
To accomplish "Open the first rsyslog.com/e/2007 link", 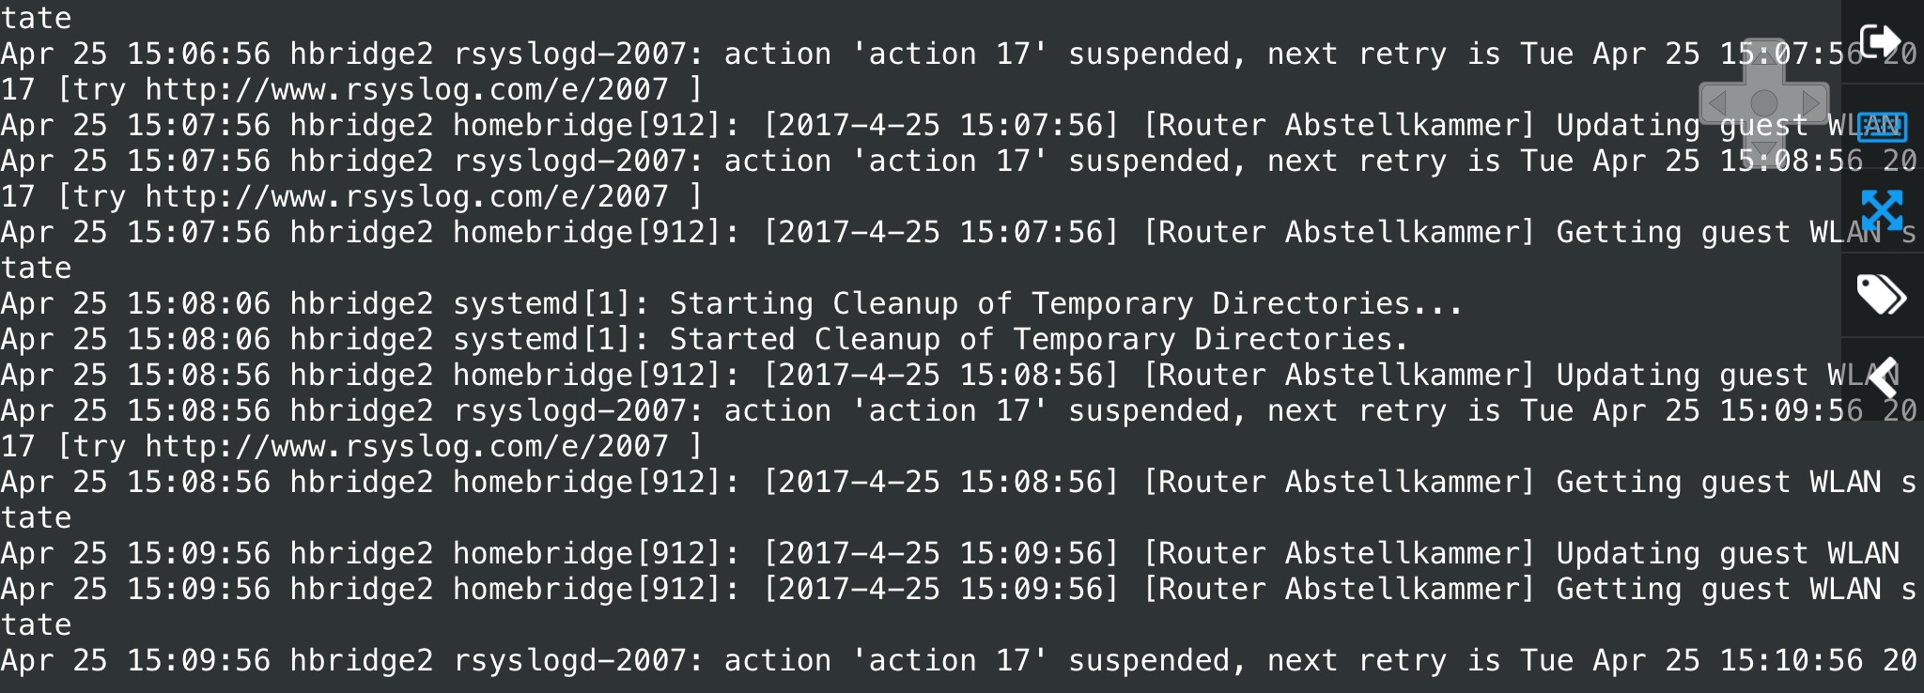I will point(406,90).
